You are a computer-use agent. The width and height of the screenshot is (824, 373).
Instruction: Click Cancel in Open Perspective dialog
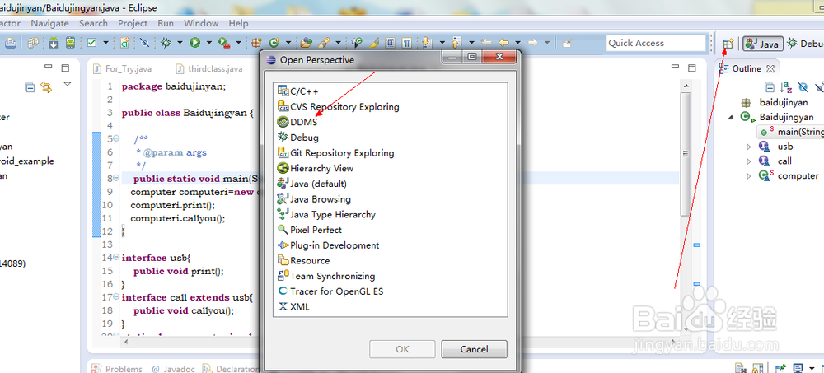[474, 349]
